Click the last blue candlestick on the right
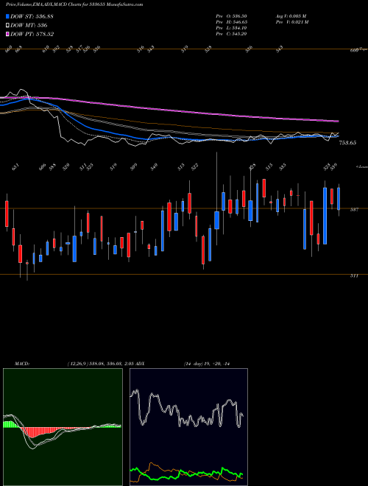Viewport: 368px width, 486px height. tap(339, 199)
